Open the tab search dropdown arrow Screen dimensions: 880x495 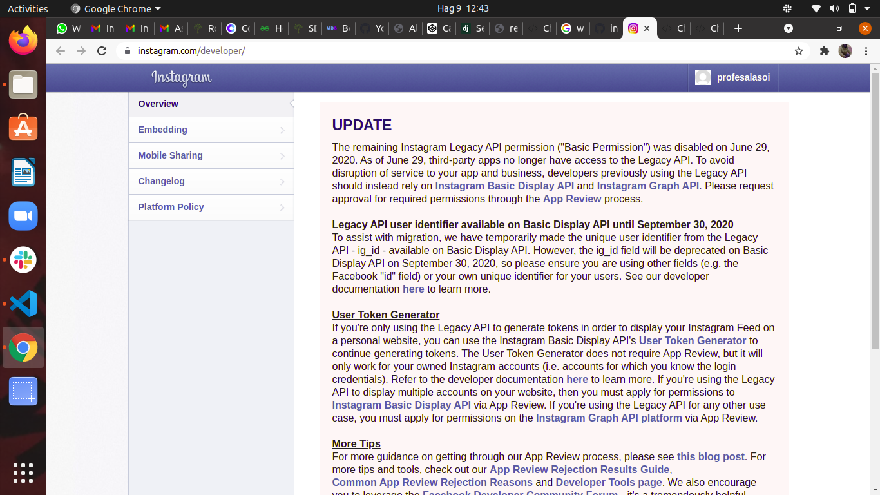[x=788, y=28]
